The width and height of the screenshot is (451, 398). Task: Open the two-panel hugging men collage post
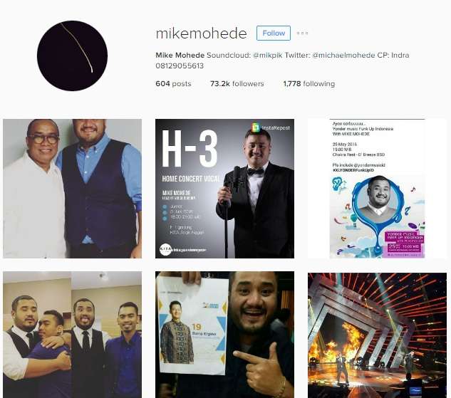(x=72, y=335)
